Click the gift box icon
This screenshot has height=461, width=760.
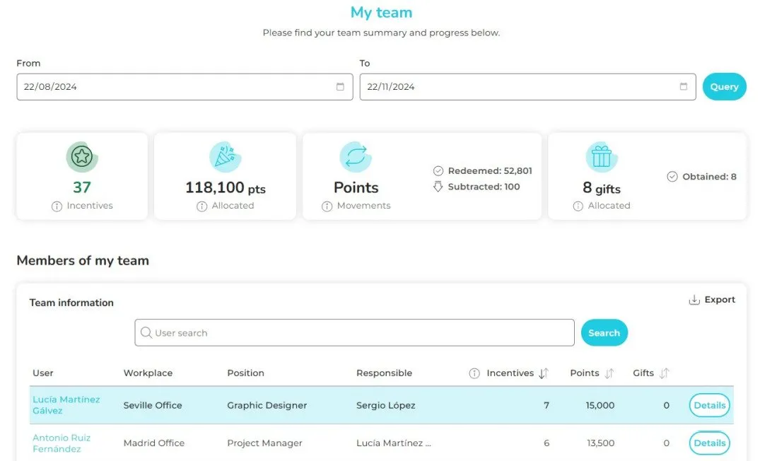pyautogui.click(x=601, y=157)
